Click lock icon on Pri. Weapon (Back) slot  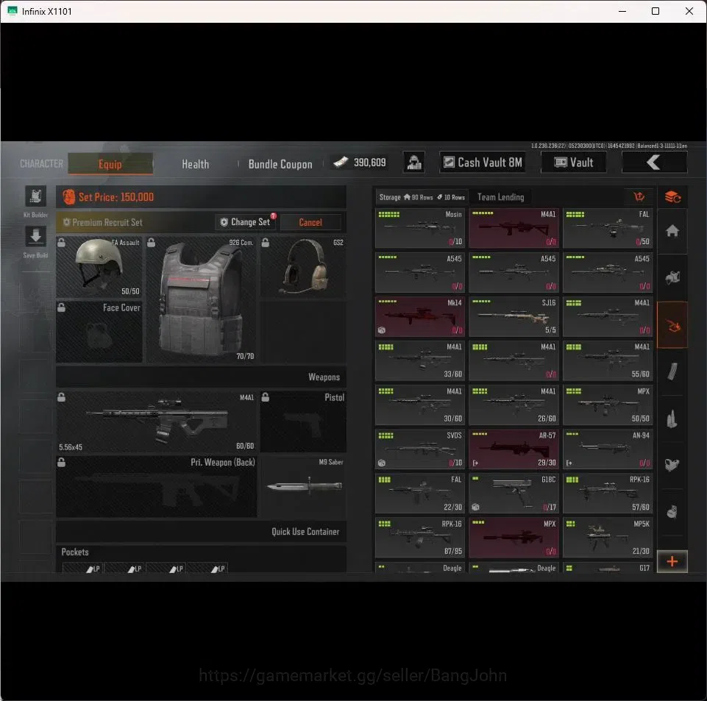pyautogui.click(x=61, y=462)
